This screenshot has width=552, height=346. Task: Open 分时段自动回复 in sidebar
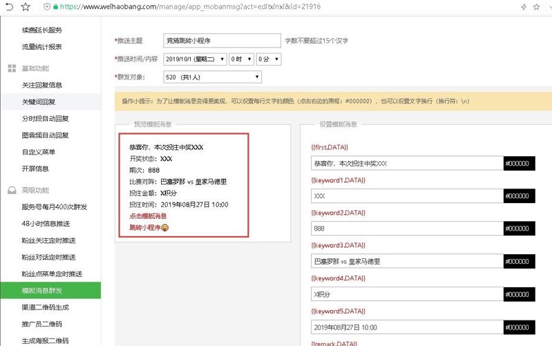(x=45, y=119)
